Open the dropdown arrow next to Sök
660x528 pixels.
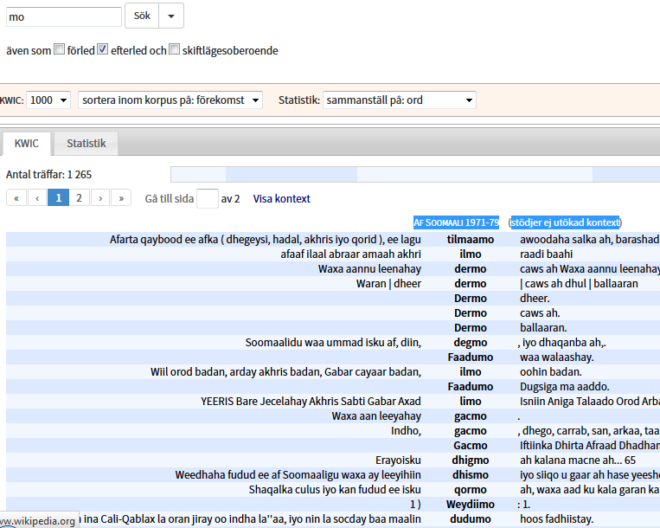[x=171, y=16]
